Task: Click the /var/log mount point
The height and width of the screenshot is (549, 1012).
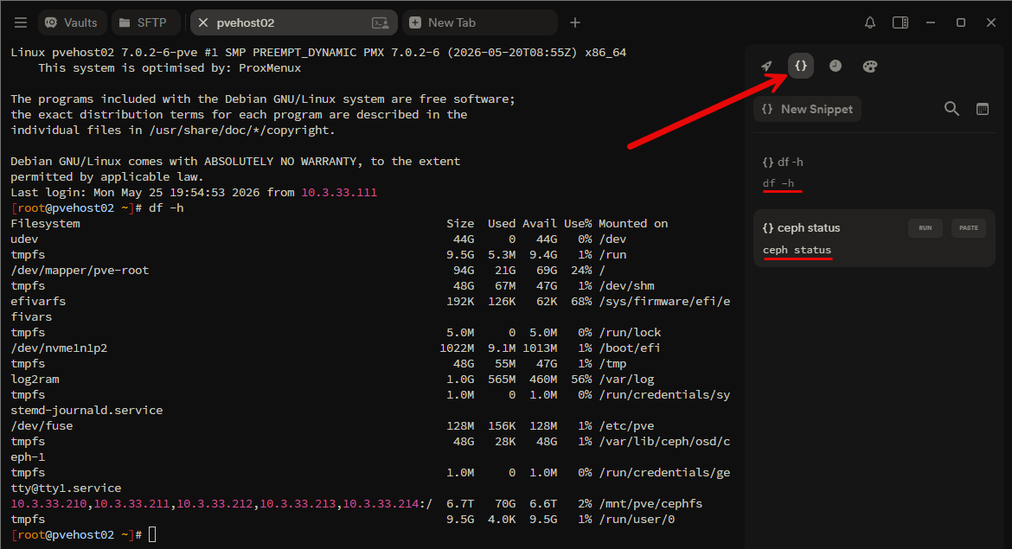Action: (x=626, y=380)
